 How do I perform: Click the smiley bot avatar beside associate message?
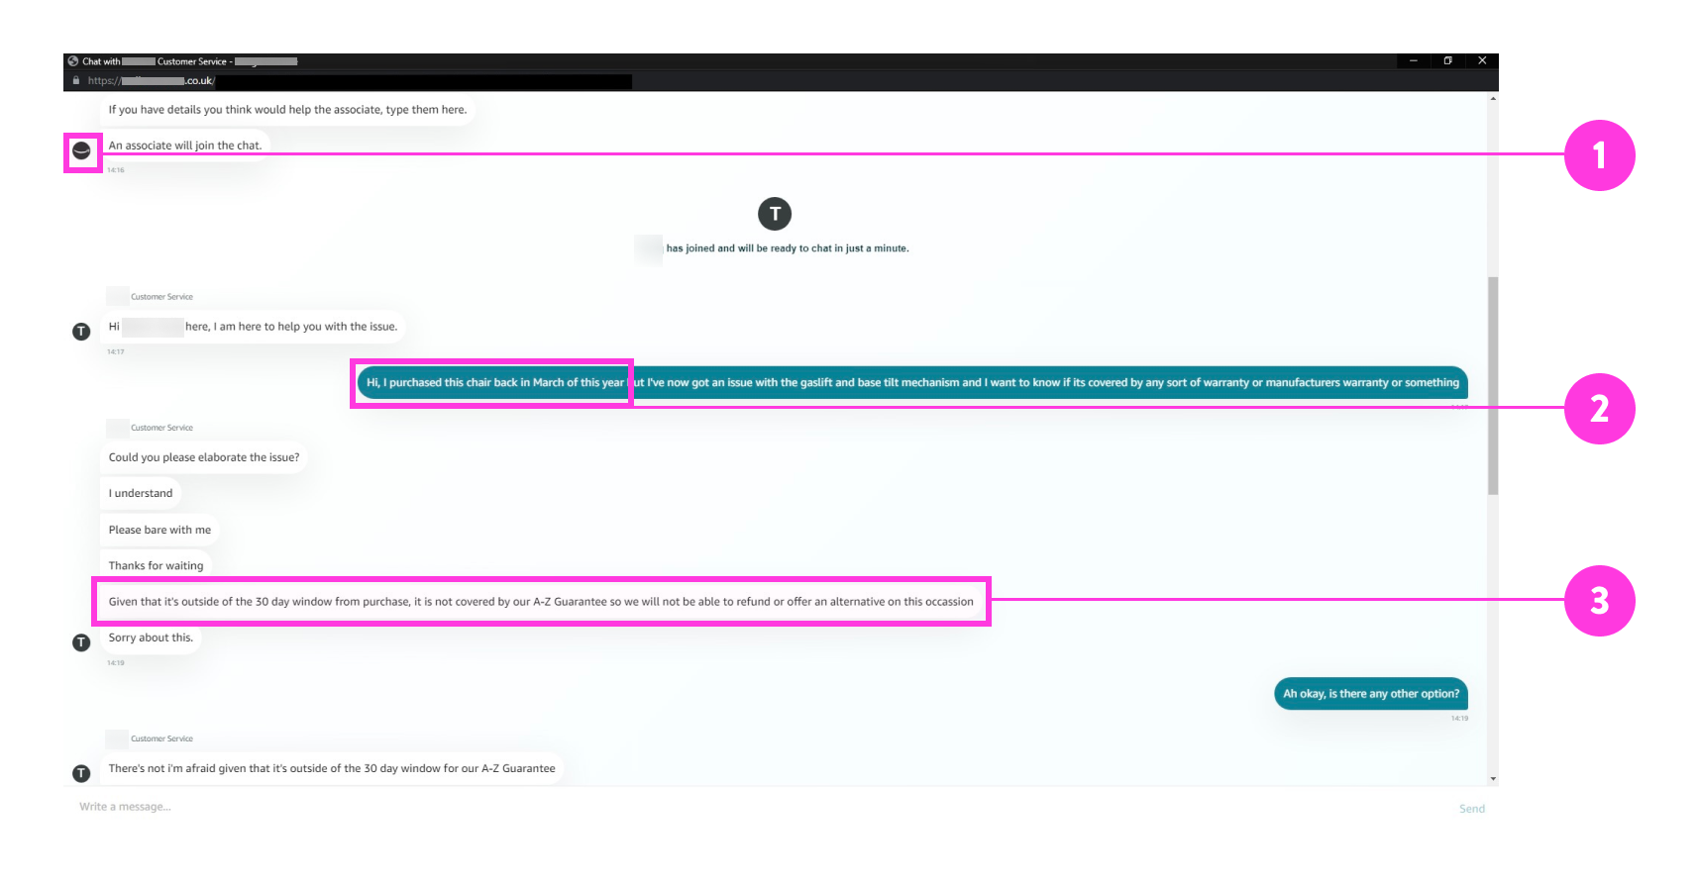click(81, 151)
